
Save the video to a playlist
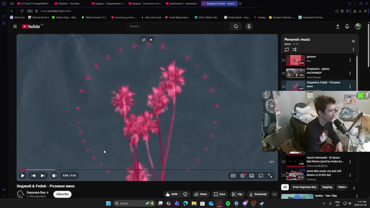[219, 194]
